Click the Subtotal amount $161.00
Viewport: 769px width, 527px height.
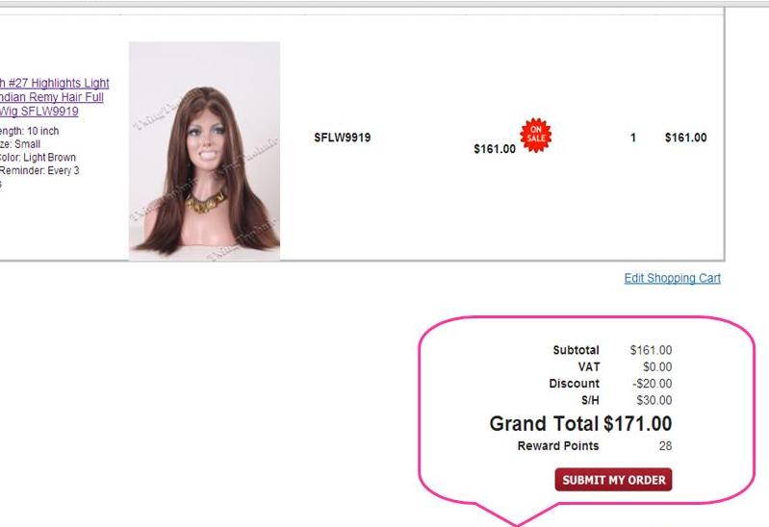tap(651, 350)
